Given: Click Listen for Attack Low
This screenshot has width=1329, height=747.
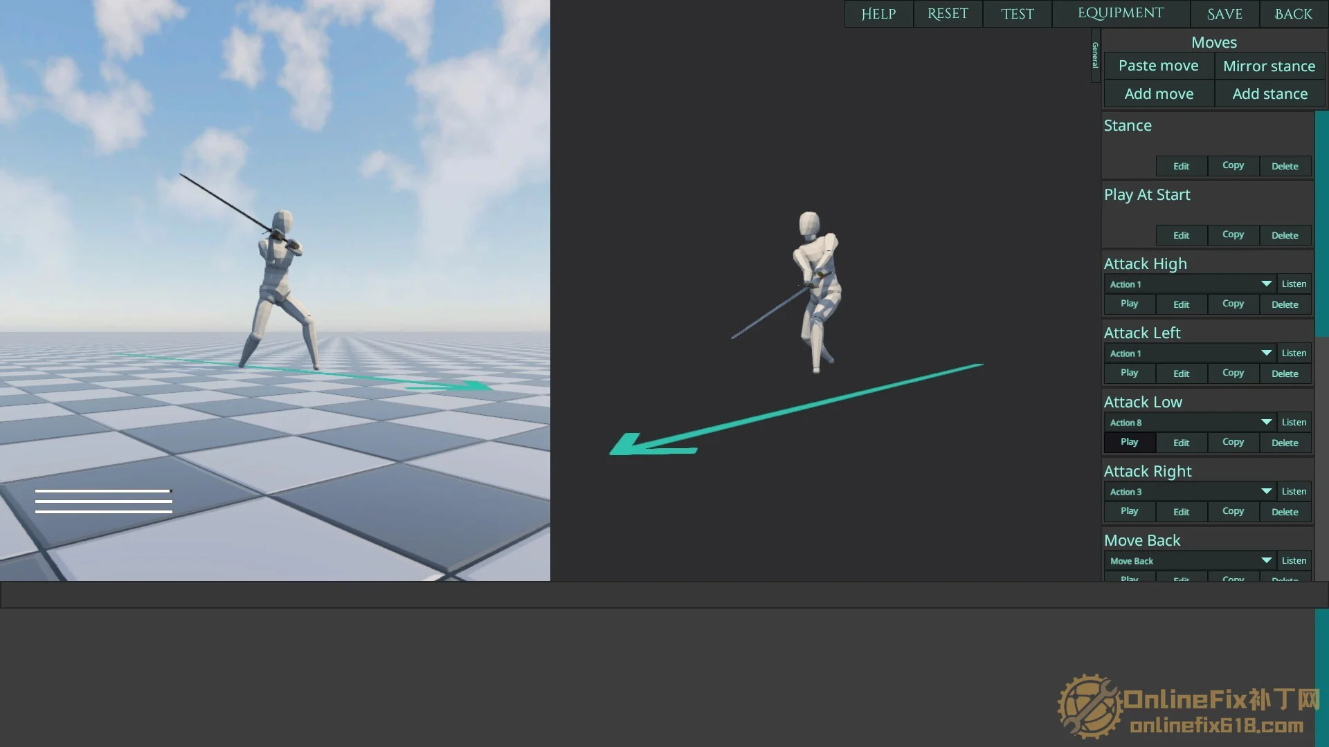Looking at the screenshot, I should tap(1294, 423).
